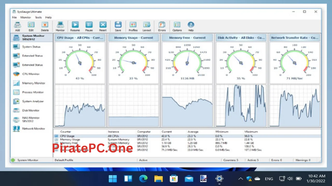Select the CPU Usage row in counter table
Viewport: 332px width, 186px height.
click(x=187, y=136)
